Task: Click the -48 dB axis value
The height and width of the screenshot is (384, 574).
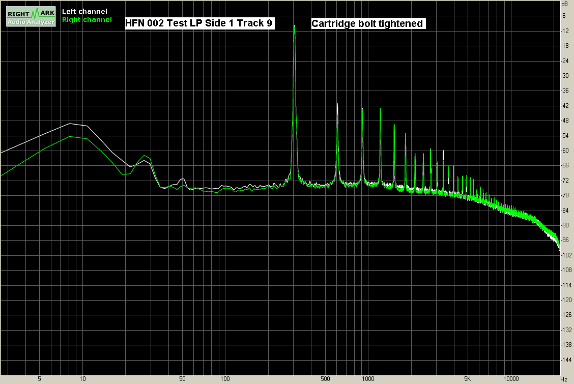Action: click(565, 121)
